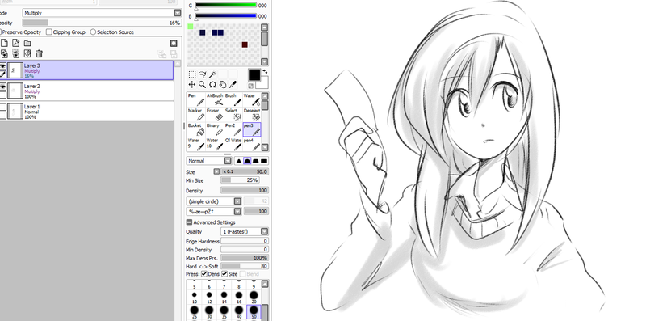The height and width of the screenshot is (321, 646).
Task: Choose the Eraser tool
Action: [x=215, y=114]
